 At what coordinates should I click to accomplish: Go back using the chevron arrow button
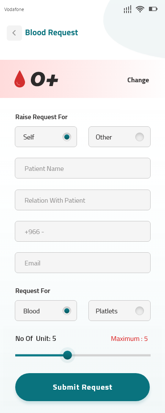[14, 33]
